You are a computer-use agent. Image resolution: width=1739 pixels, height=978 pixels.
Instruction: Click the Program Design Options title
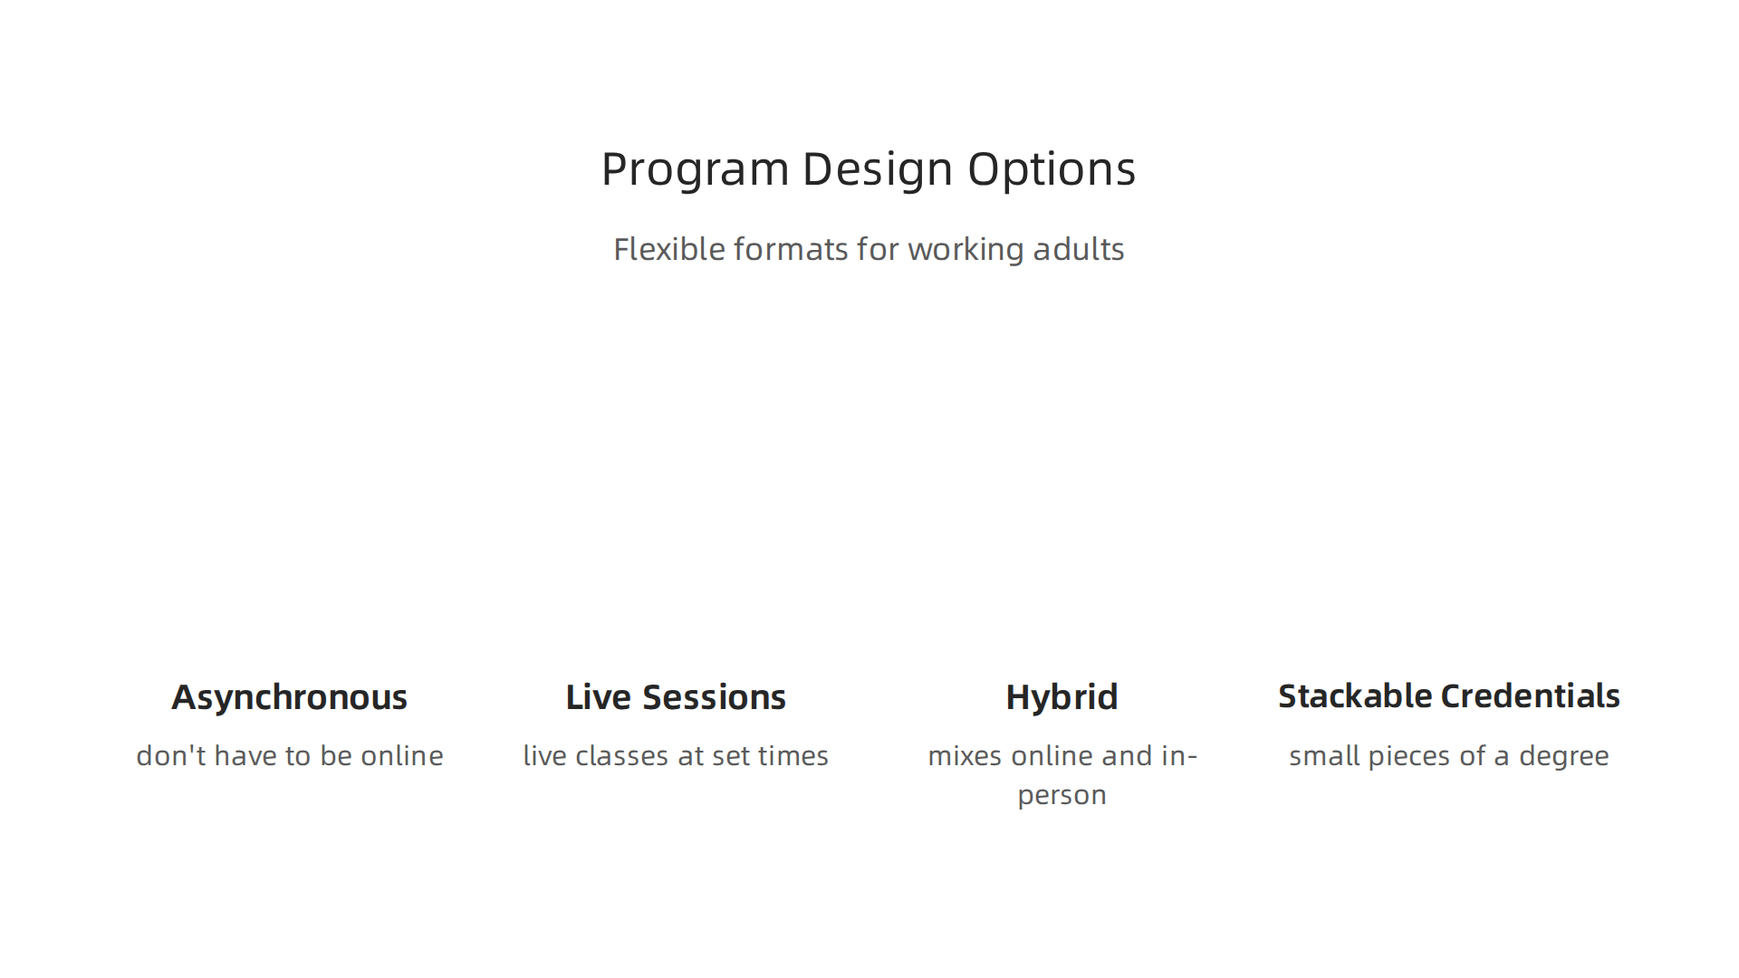(x=869, y=169)
